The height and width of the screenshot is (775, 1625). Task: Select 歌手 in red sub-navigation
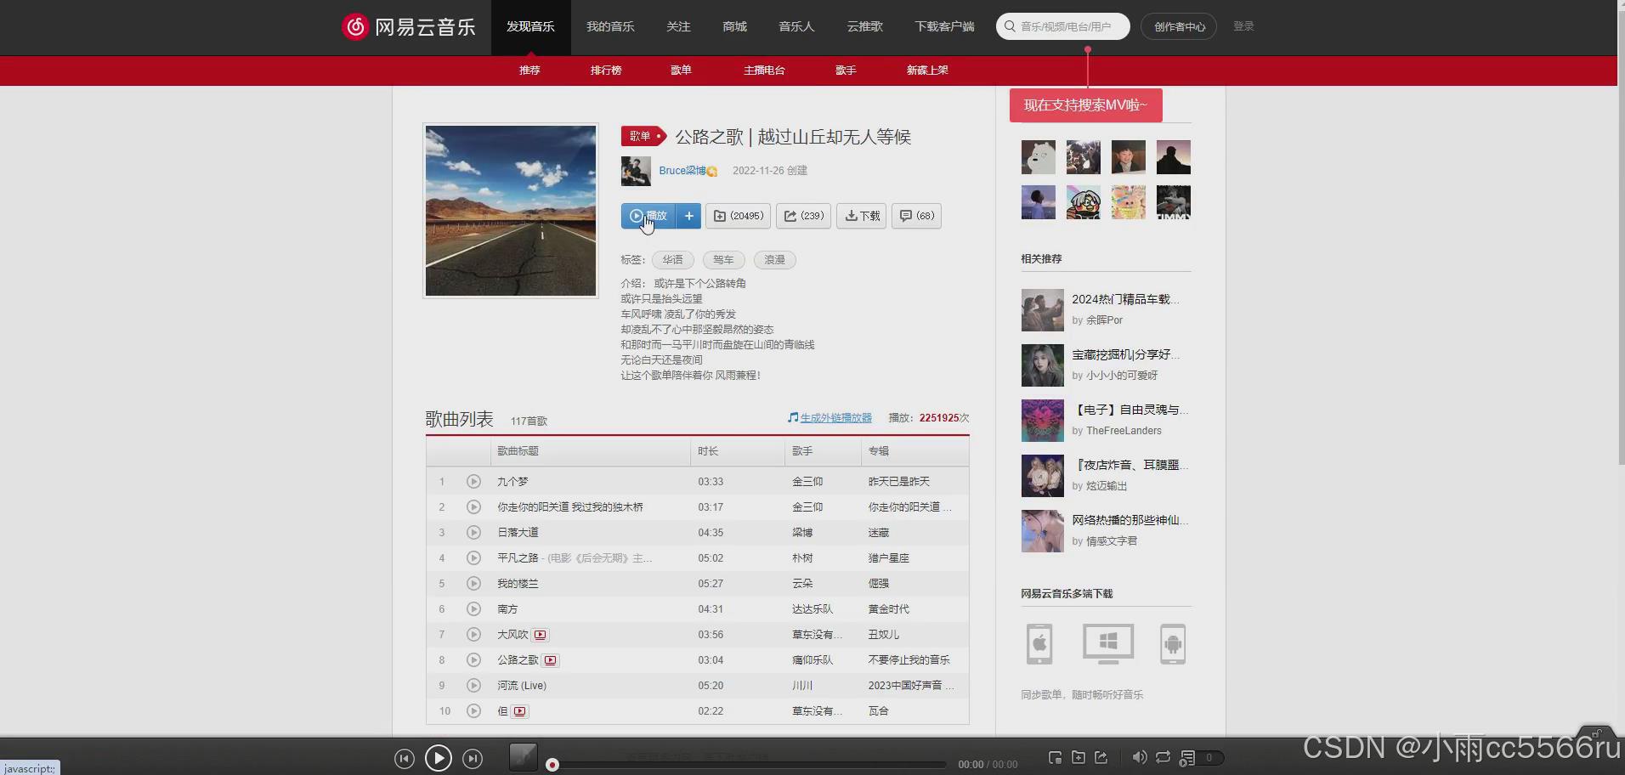coord(846,71)
